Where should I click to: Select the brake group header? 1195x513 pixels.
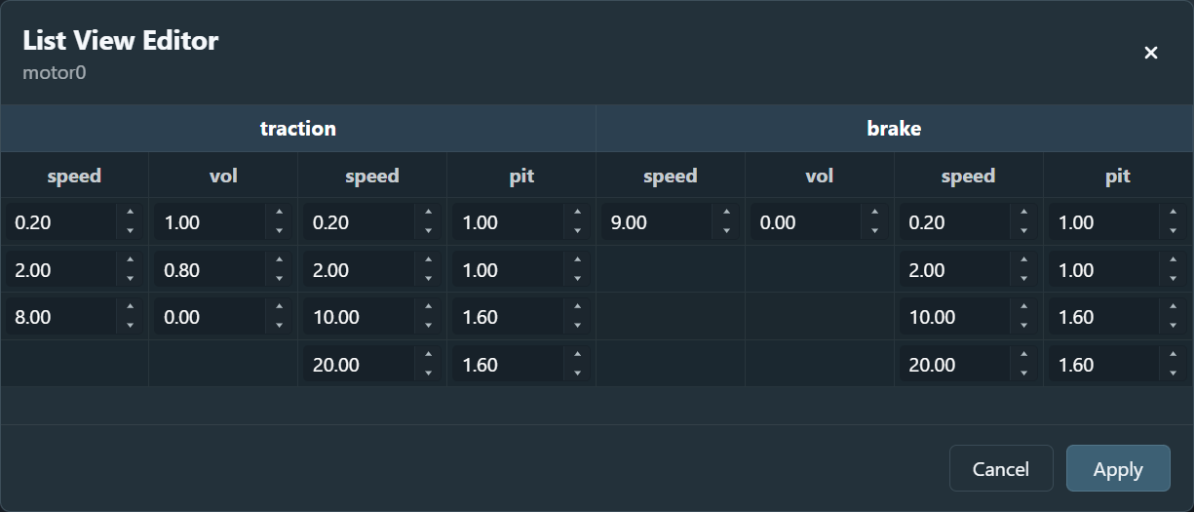(x=894, y=129)
